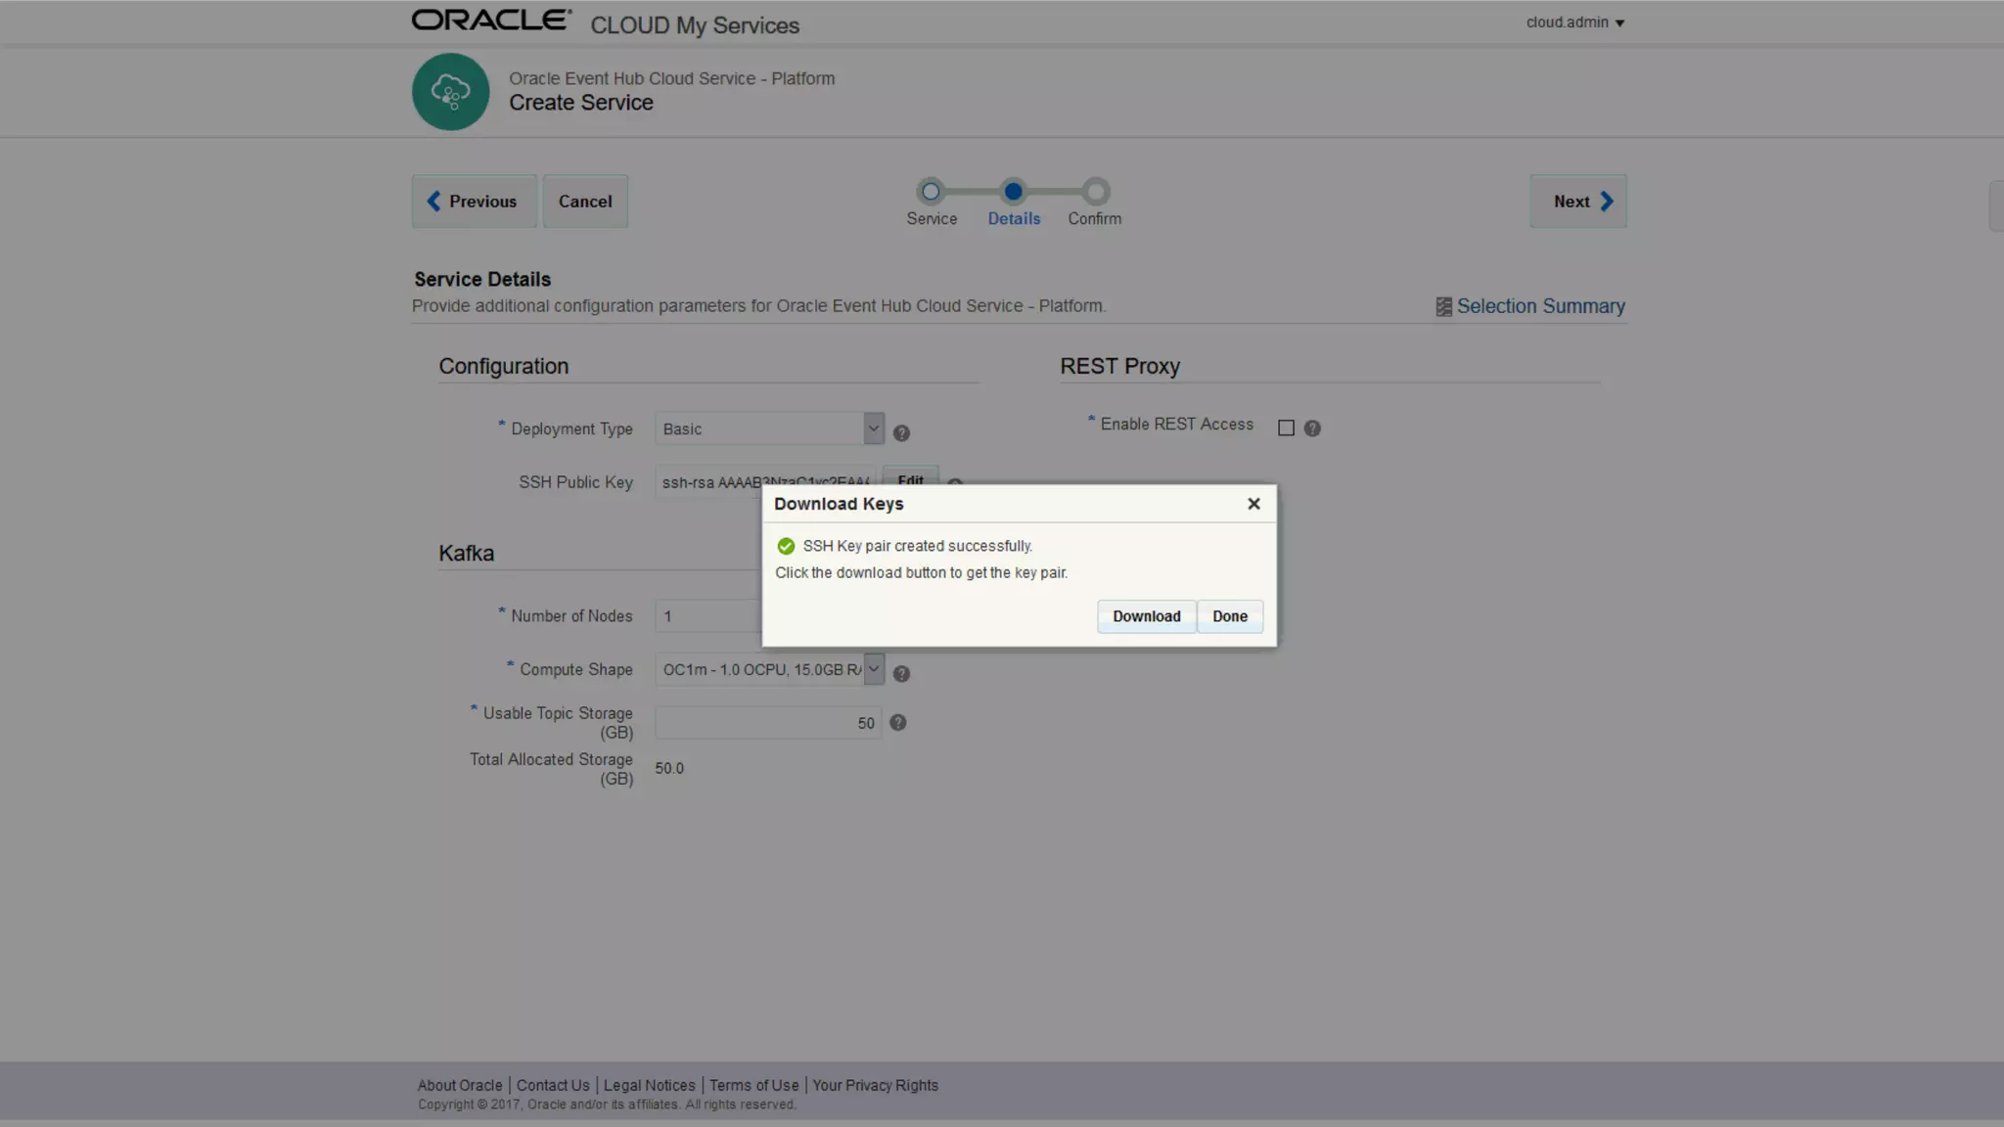Click help icon next to Compute Shape
This screenshot has height=1127, width=2004.
901,674
